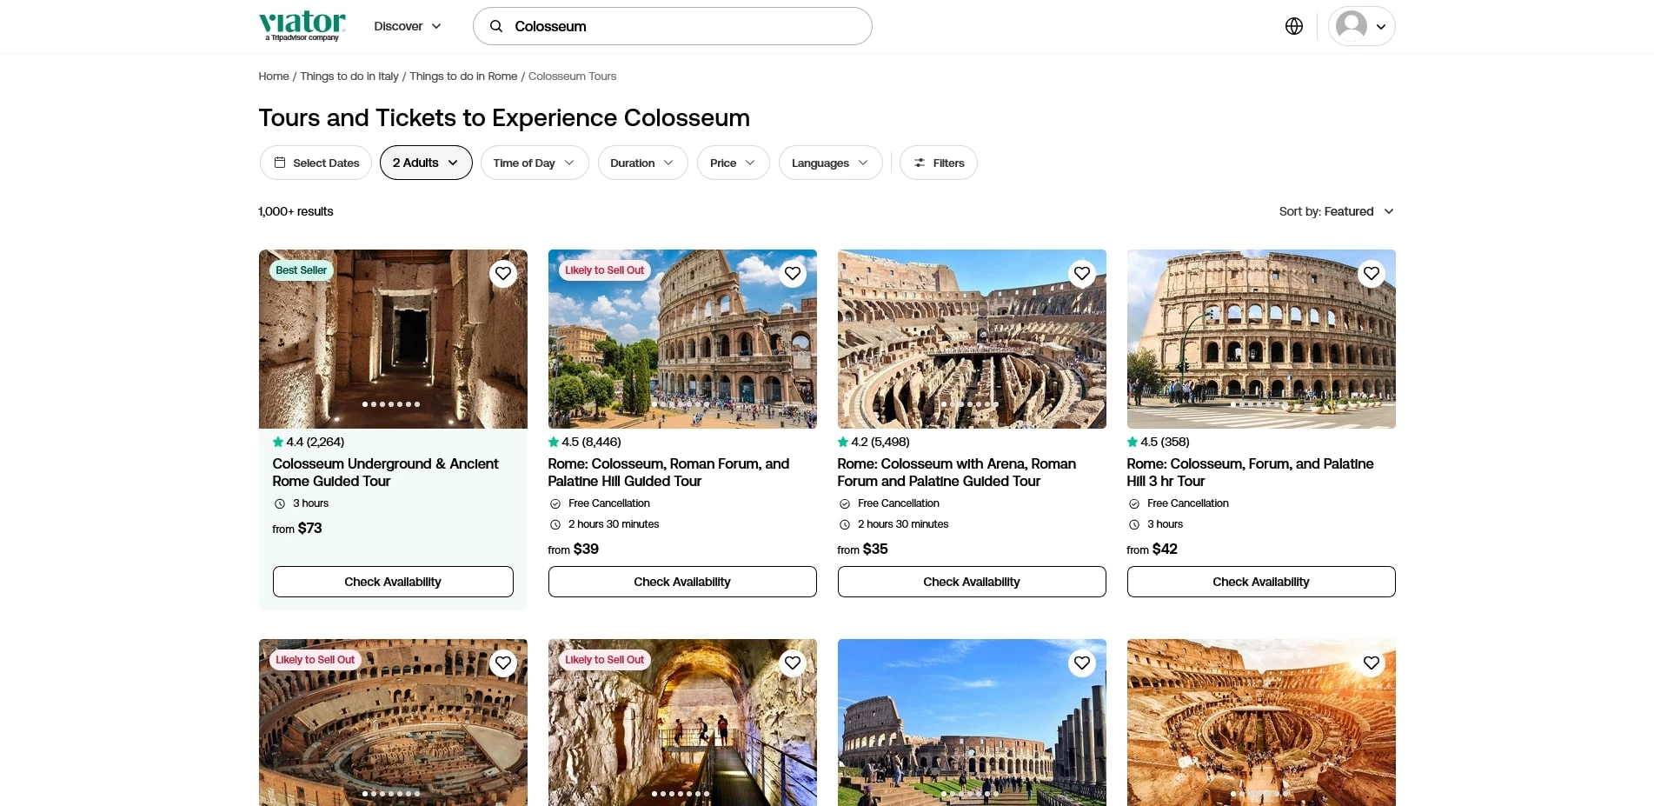Expand the 2 Adults dropdown

425,163
